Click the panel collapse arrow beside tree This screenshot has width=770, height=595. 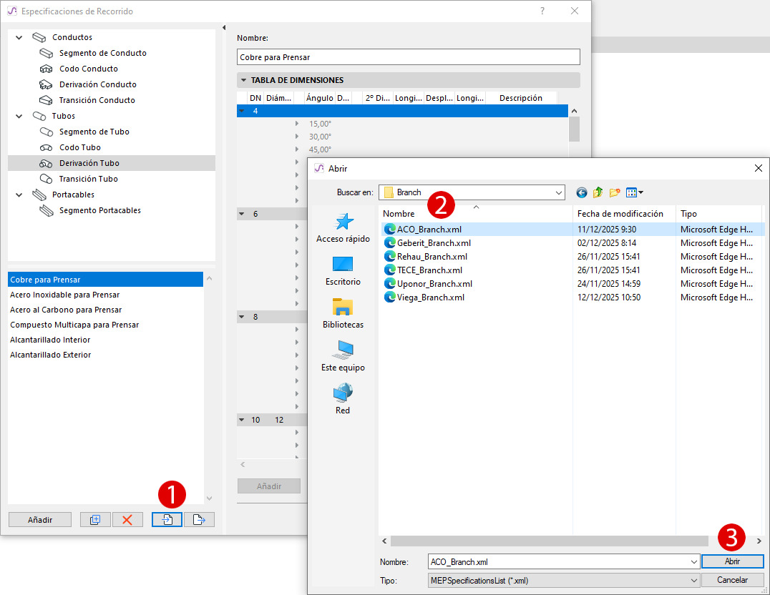coord(224,28)
